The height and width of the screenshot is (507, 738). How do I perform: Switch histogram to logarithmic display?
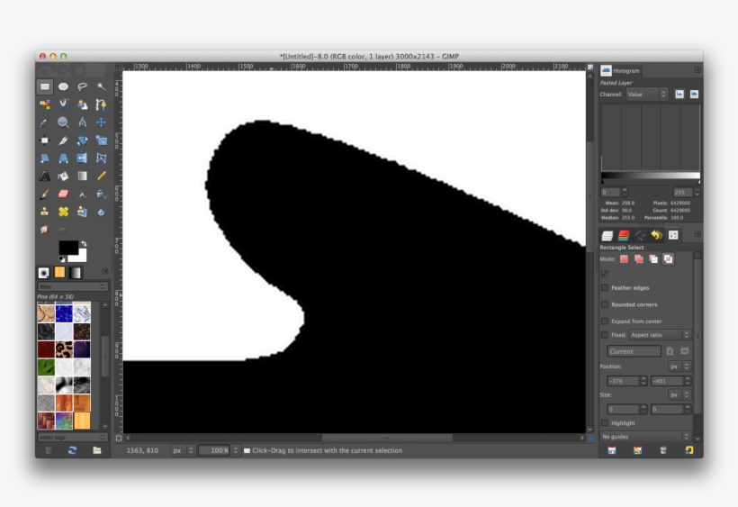point(694,95)
